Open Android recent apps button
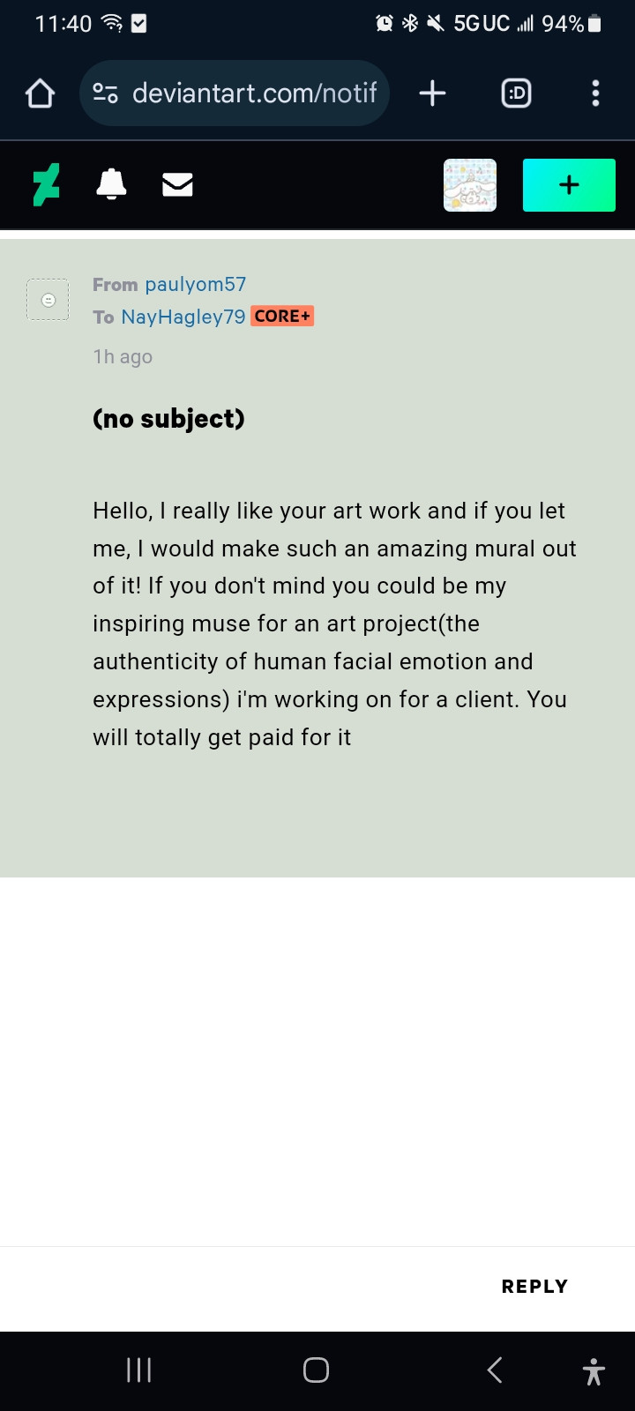 click(139, 1370)
